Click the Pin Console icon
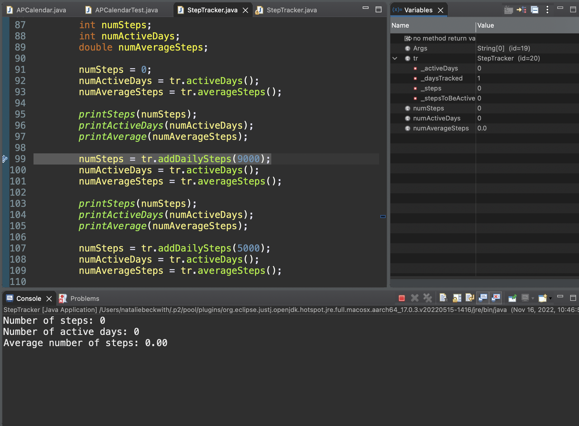579x426 pixels. tap(512, 298)
